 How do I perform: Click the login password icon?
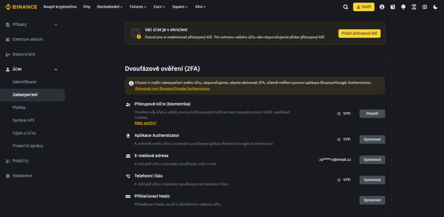128,196
